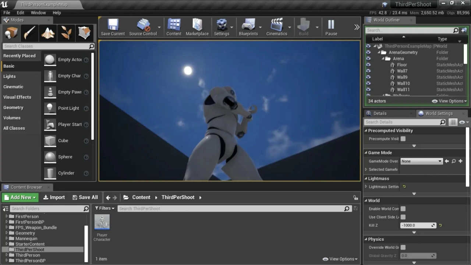Click the Search Classes magnifier icon
Viewport: 471px width, 265px height.
click(x=92, y=46)
